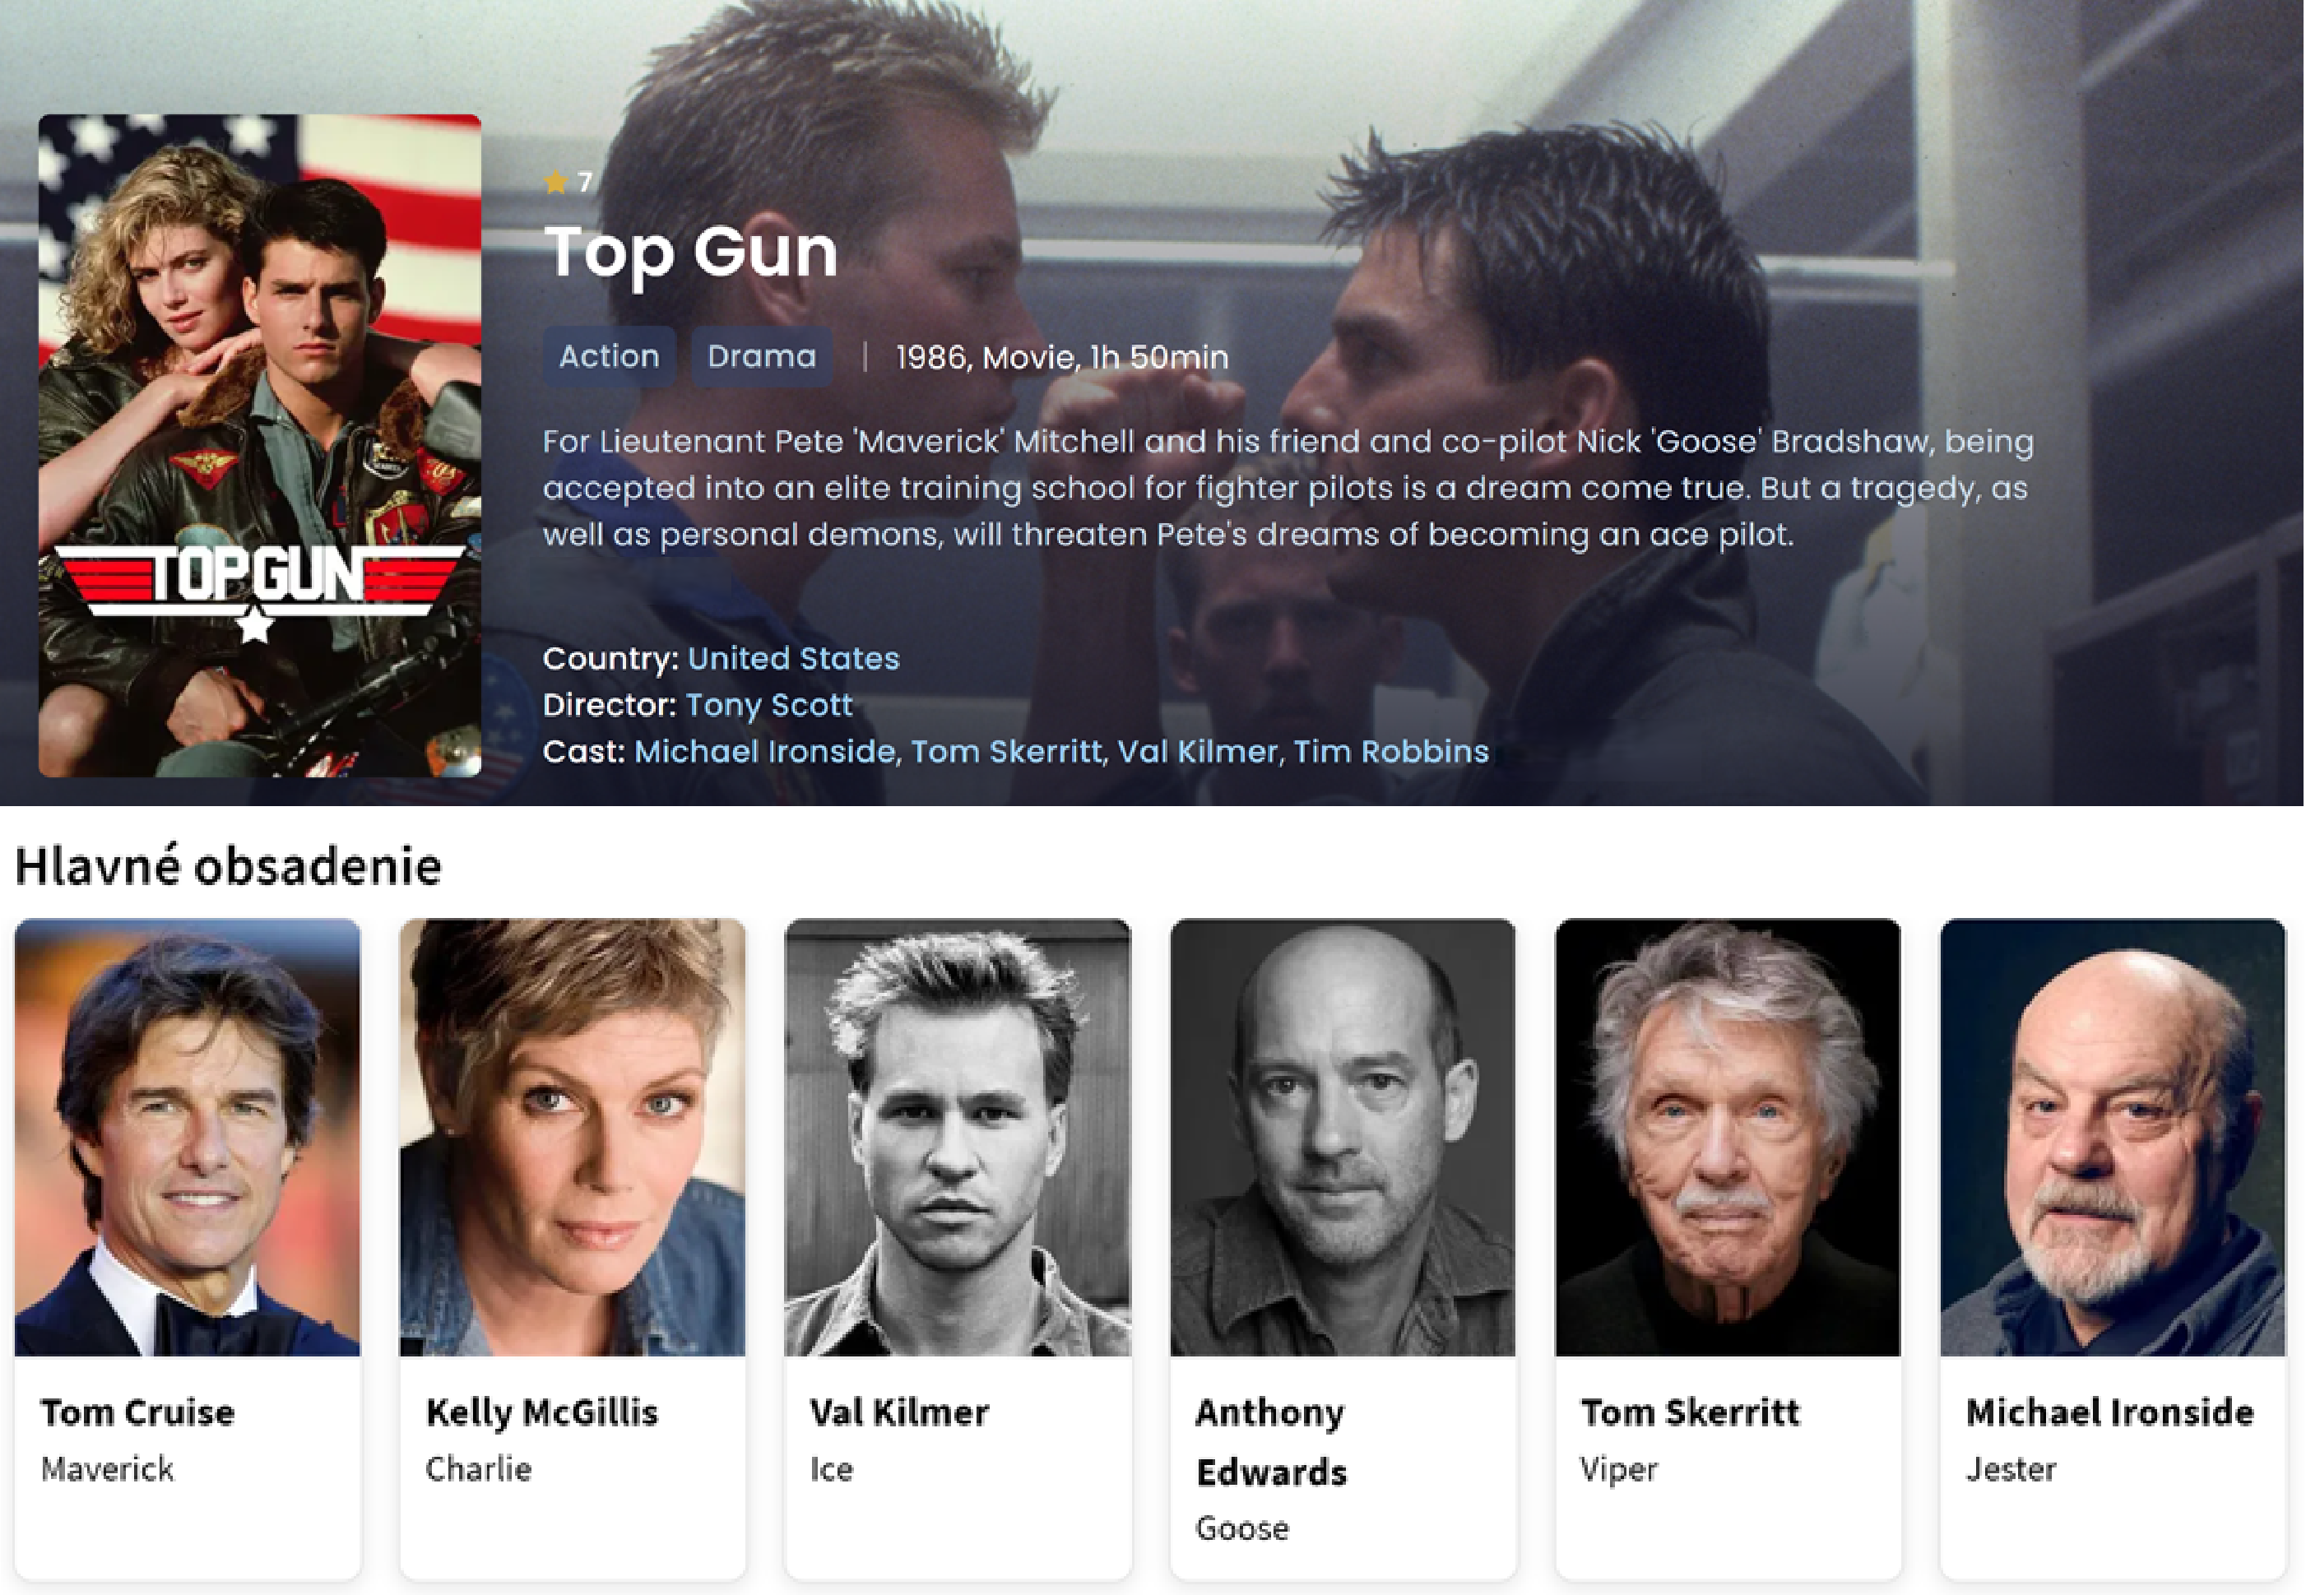The width and height of the screenshot is (2306, 1595).
Task: Select the Drama genre tag
Action: pyautogui.click(x=762, y=357)
